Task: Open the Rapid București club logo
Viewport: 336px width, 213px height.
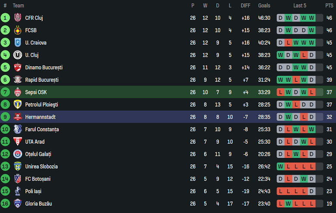Action: [17, 80]
